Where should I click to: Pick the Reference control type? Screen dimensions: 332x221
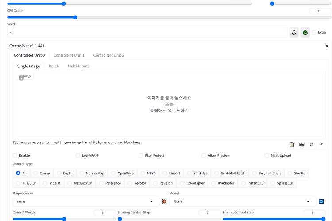(110, 183)
